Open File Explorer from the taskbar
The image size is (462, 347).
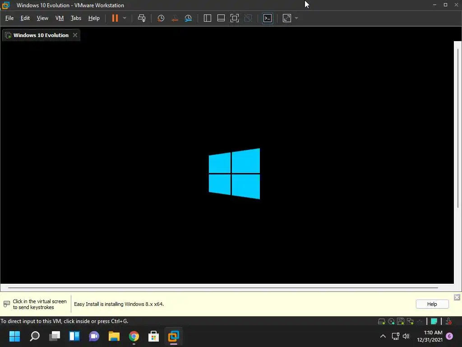click(x=114, y=336)
